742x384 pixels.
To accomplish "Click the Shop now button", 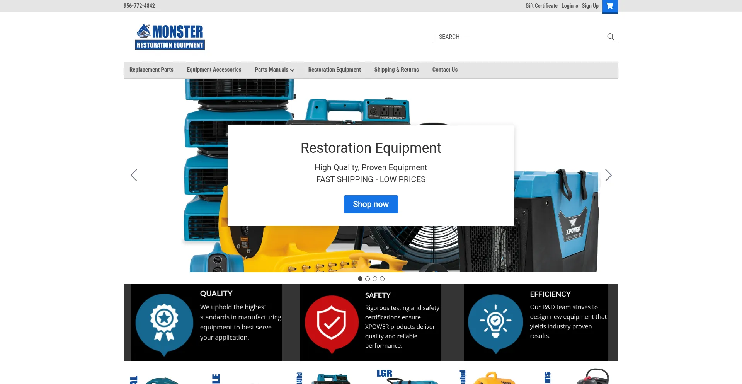I will [371, 204].
